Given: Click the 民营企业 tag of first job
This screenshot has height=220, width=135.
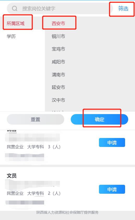Looking at the screenshot, I should click(x=15, y=147).
